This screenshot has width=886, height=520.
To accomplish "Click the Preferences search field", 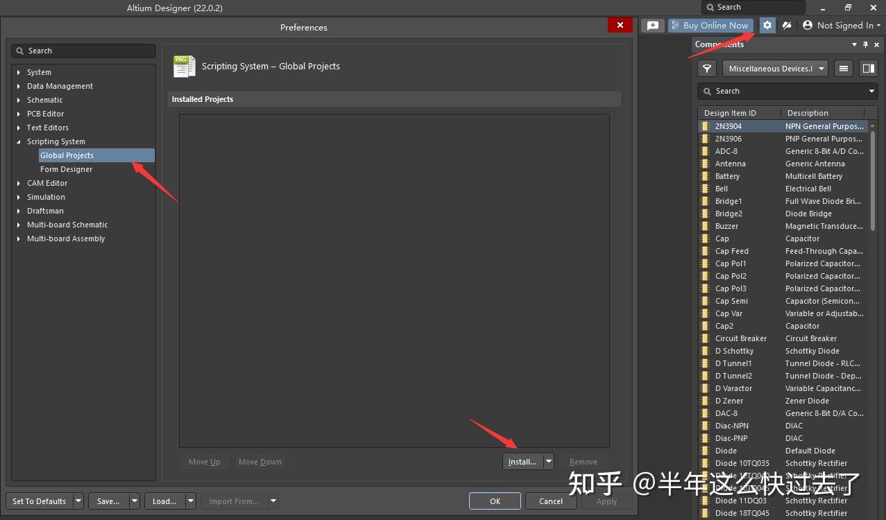I will tap(83, 51).
